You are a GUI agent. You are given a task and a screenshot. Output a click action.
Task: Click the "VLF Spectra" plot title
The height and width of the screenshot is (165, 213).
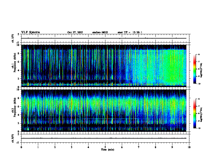30,32
